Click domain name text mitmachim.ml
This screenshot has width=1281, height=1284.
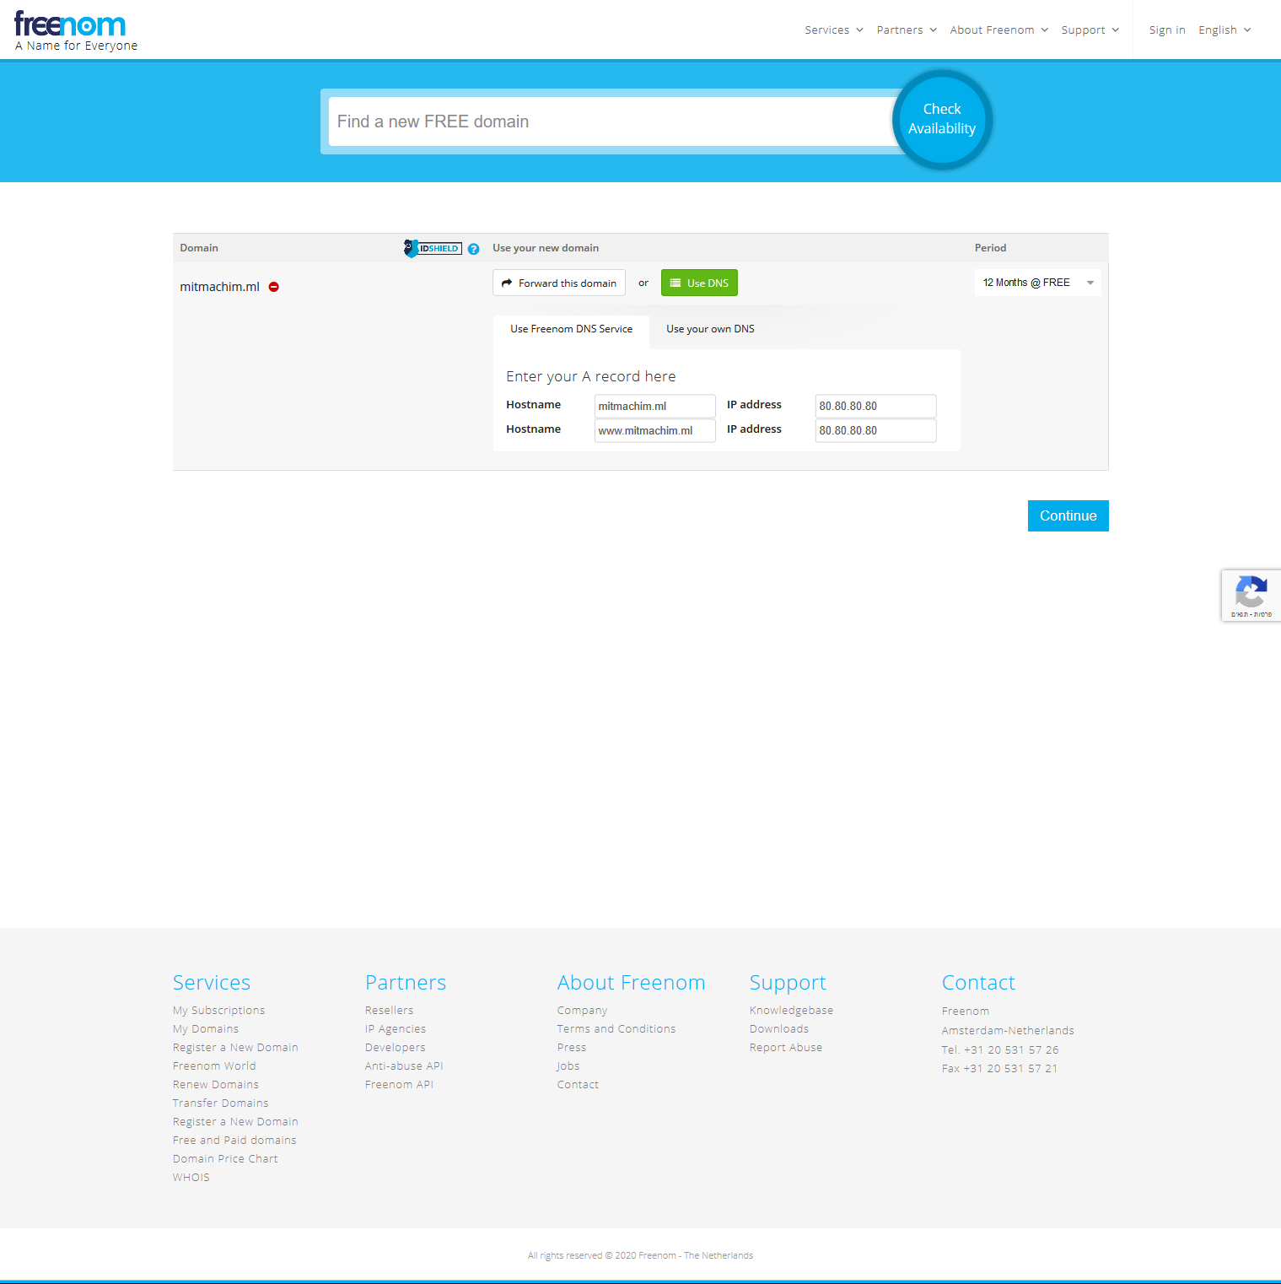coord(219,287)
